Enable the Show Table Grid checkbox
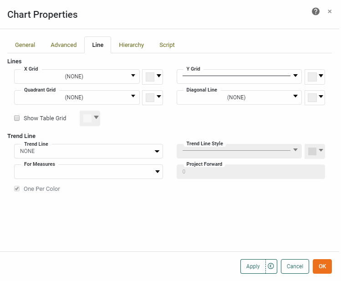The height and width of the screenshot is (281, 341). tap(17, 118)
